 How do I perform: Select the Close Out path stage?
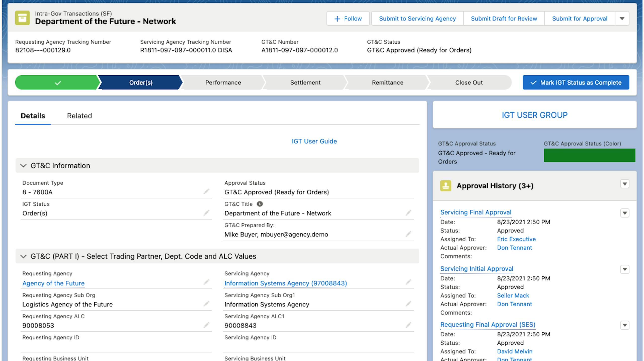tap(469, 83)
